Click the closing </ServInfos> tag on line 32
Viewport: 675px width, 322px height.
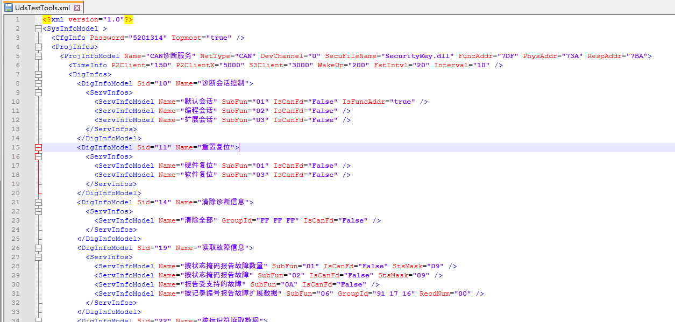(x=111, y=303)
